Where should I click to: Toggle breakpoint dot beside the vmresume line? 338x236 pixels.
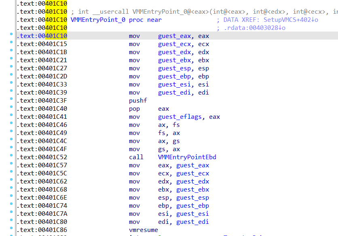tap(11, 230)
